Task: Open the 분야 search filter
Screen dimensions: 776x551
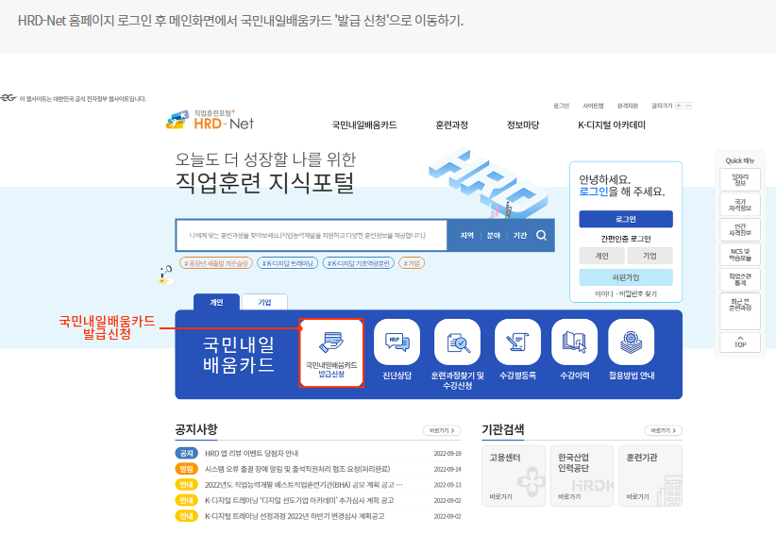Action: pos(494,236)
